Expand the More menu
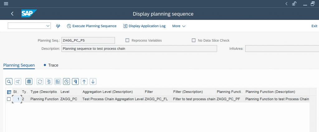 click(x=179, y=26)
